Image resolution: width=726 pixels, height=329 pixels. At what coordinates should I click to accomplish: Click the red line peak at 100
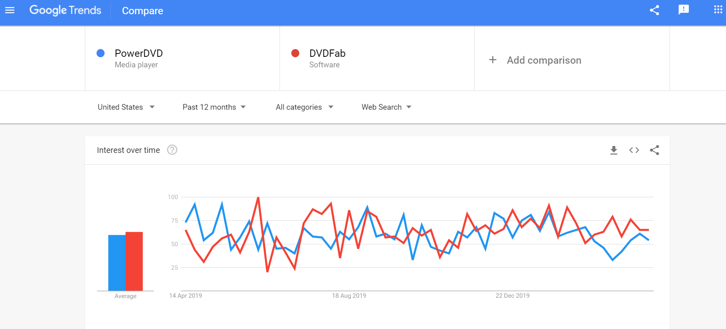[x=258, y=198]
